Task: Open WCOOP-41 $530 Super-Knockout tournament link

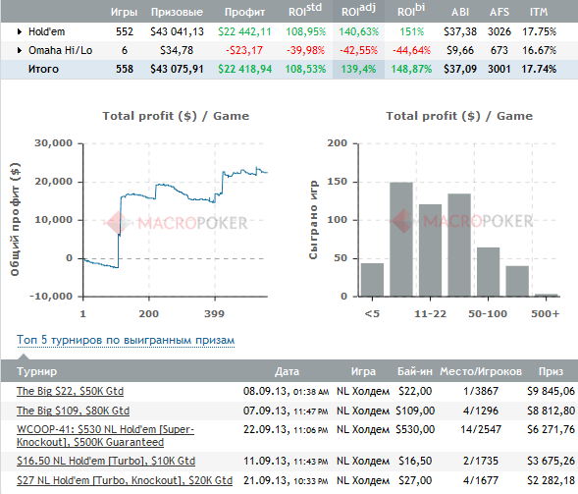Action: 105,436
